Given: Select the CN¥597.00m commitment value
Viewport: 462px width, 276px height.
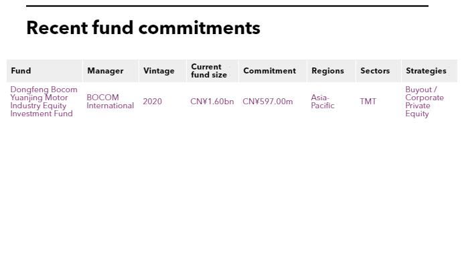Looking at the screenshot, I should click(267, 102).
